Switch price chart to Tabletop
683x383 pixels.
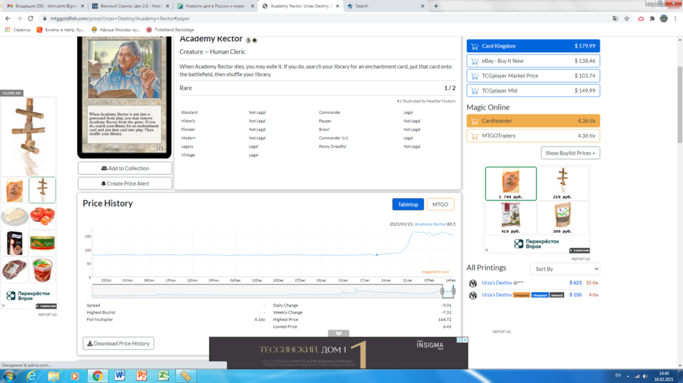pyautogui.click(x=408, y=204)
